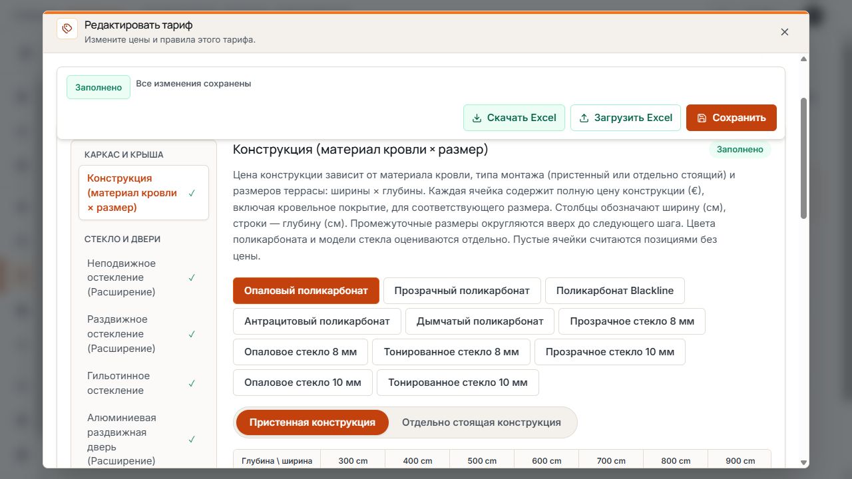Click the floppy disk icon in Сохранить
Image resolution: width=852 pixels, height=479 pixels.
(x=702, y=118)
